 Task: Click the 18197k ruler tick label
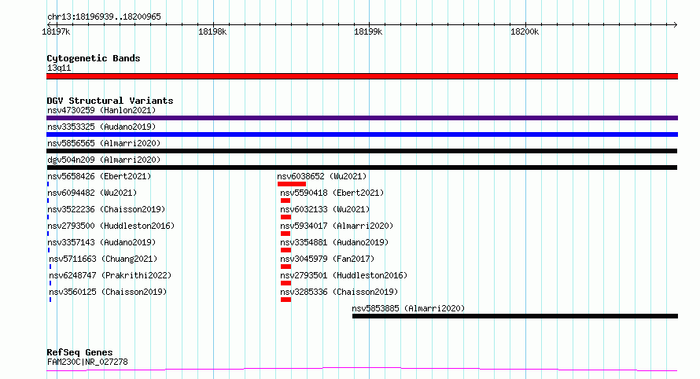click(x=56, y=31)
